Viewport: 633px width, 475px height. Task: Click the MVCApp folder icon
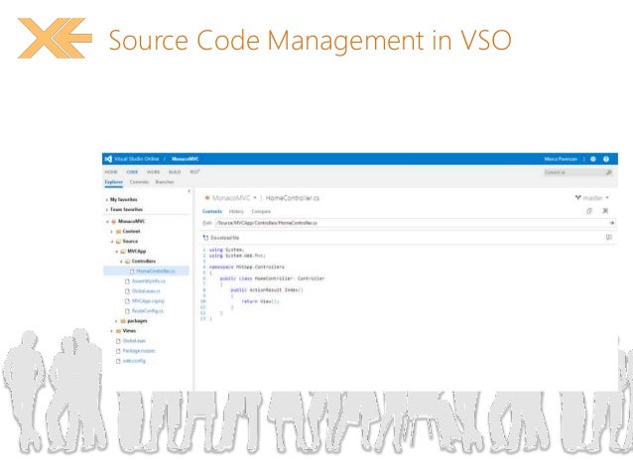tap(123, 252)
